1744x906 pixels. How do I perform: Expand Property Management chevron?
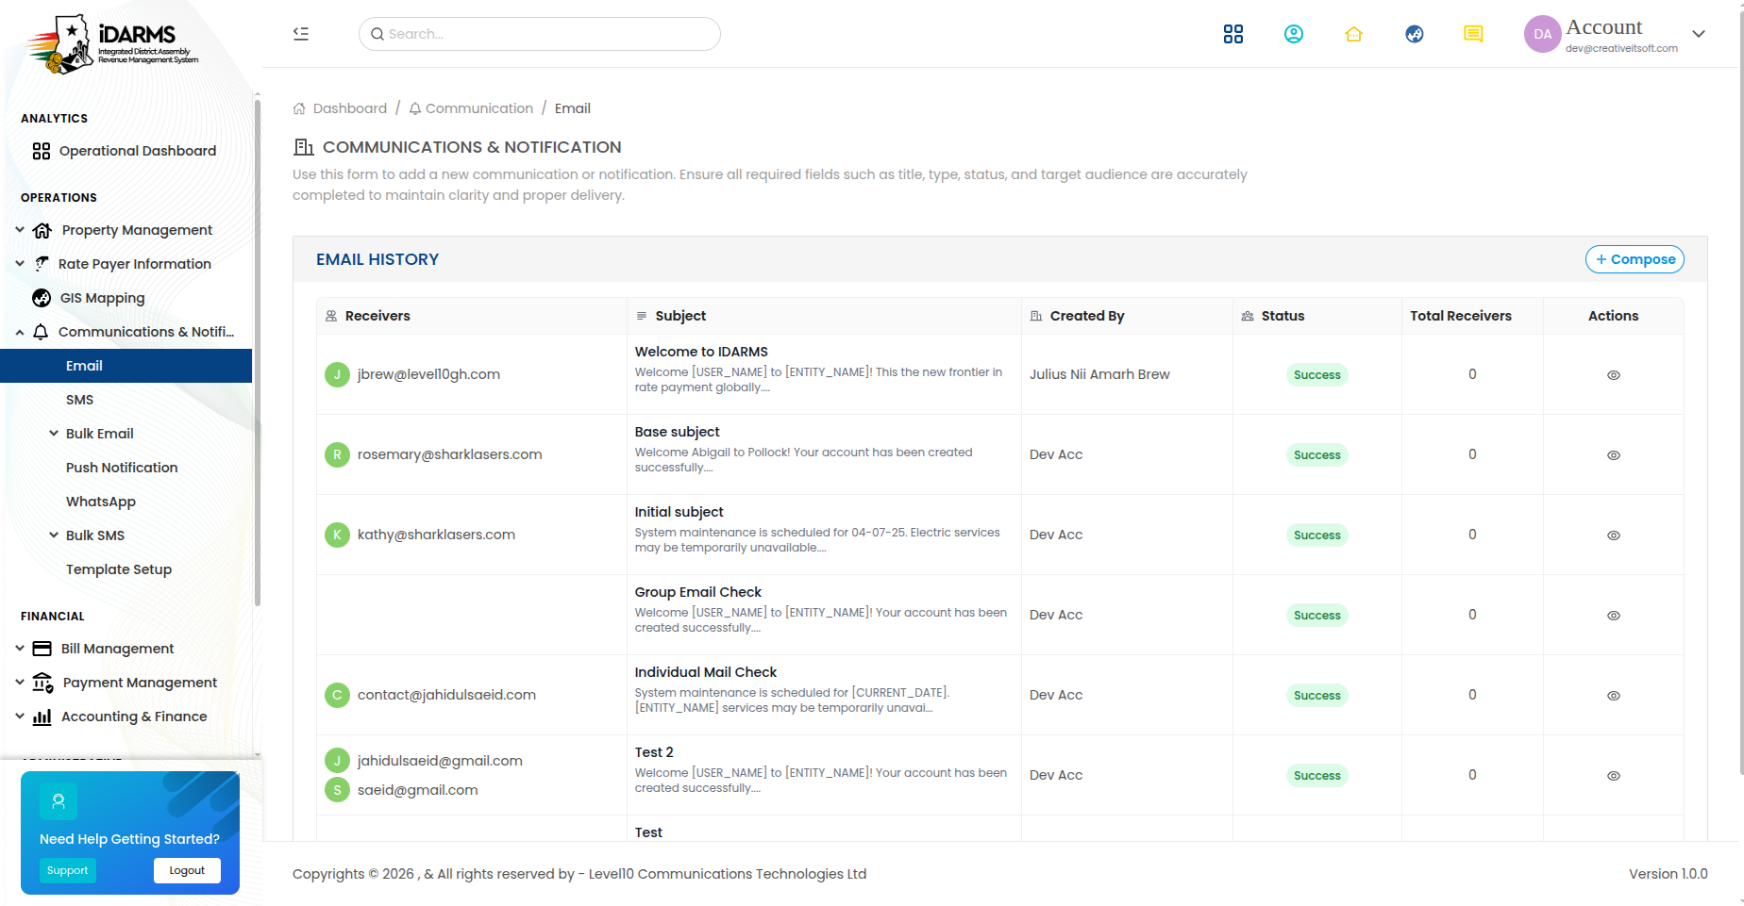pos(20,230)
